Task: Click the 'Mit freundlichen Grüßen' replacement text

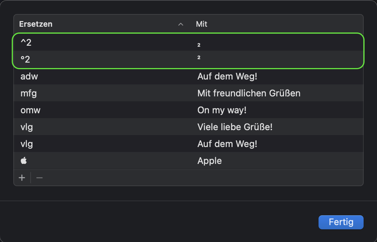Action: tap(249, 93)
